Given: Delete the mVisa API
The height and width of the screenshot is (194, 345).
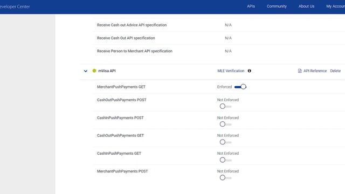Looking at the screenshot, I should pos(335,71).
